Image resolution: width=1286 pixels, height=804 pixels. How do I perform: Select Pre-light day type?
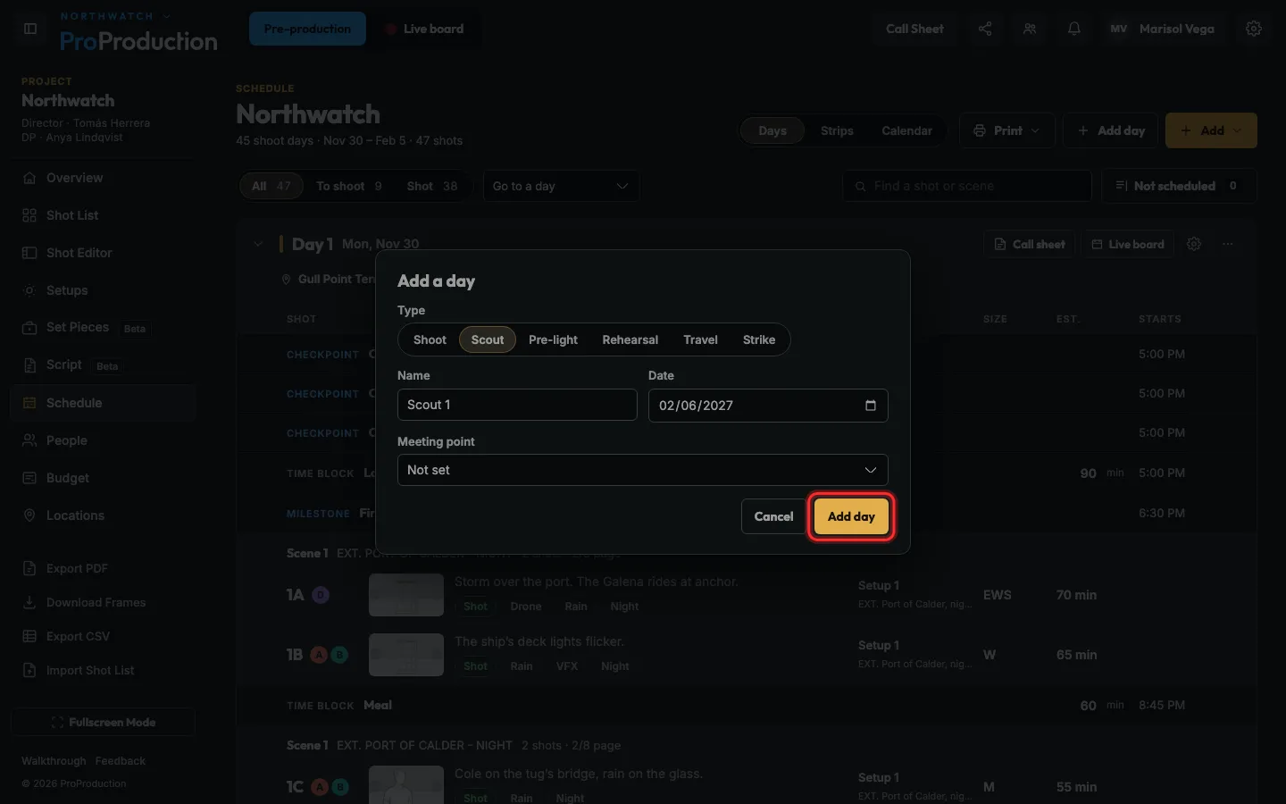coord(553,339)
